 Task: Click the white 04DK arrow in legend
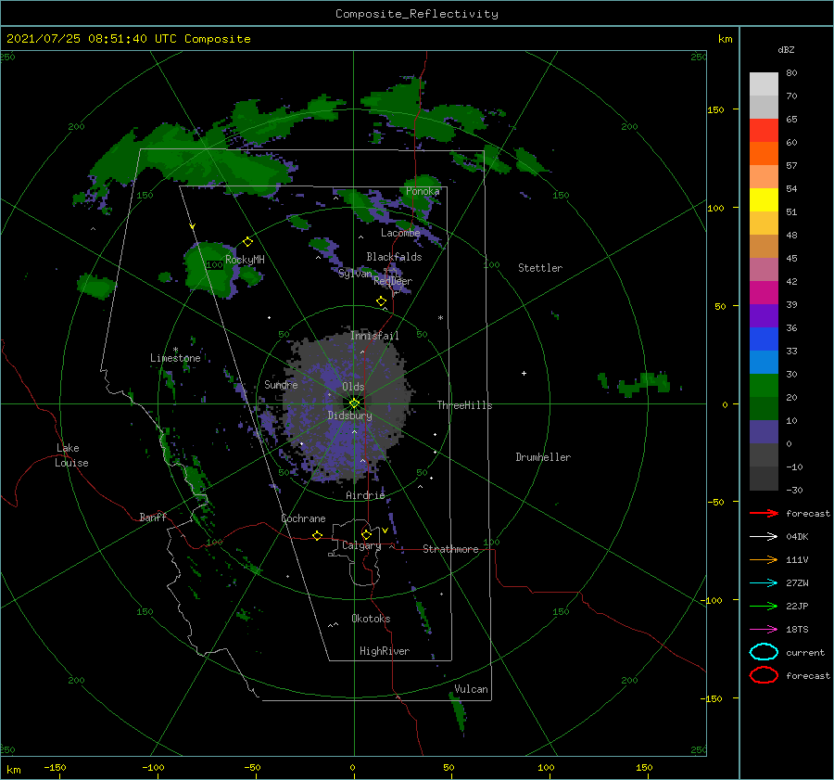click(764, 536)
